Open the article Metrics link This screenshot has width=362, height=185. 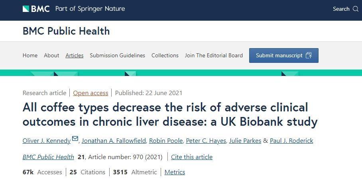[x=175, y=172]
